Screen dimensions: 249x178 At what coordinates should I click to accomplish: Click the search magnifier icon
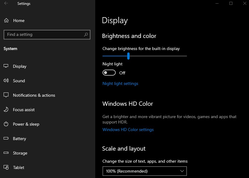(x=86, y=34)
